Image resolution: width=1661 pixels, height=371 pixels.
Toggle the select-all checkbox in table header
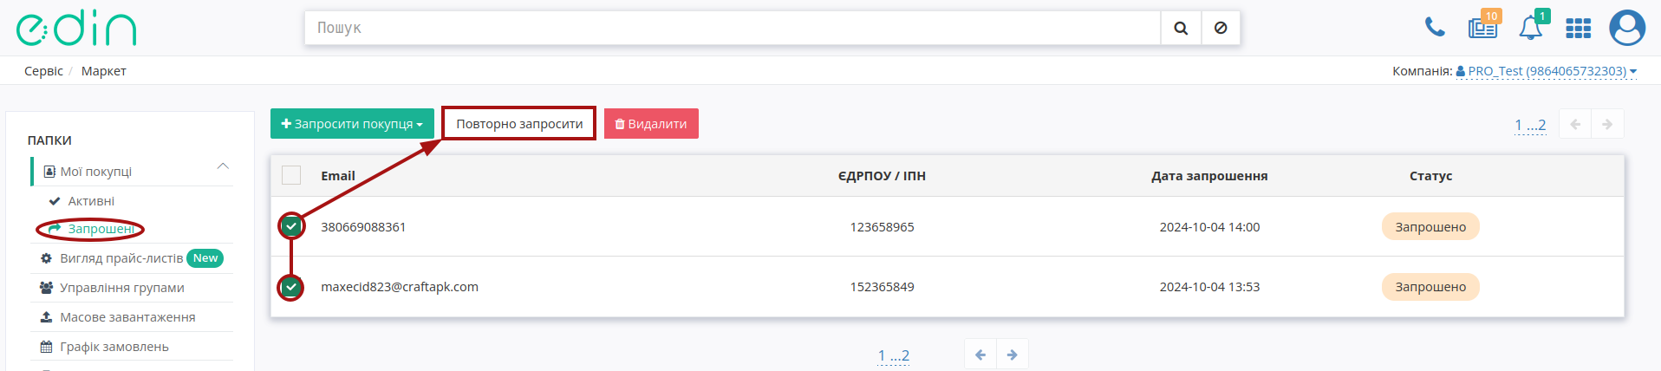[x=291, y=175]
